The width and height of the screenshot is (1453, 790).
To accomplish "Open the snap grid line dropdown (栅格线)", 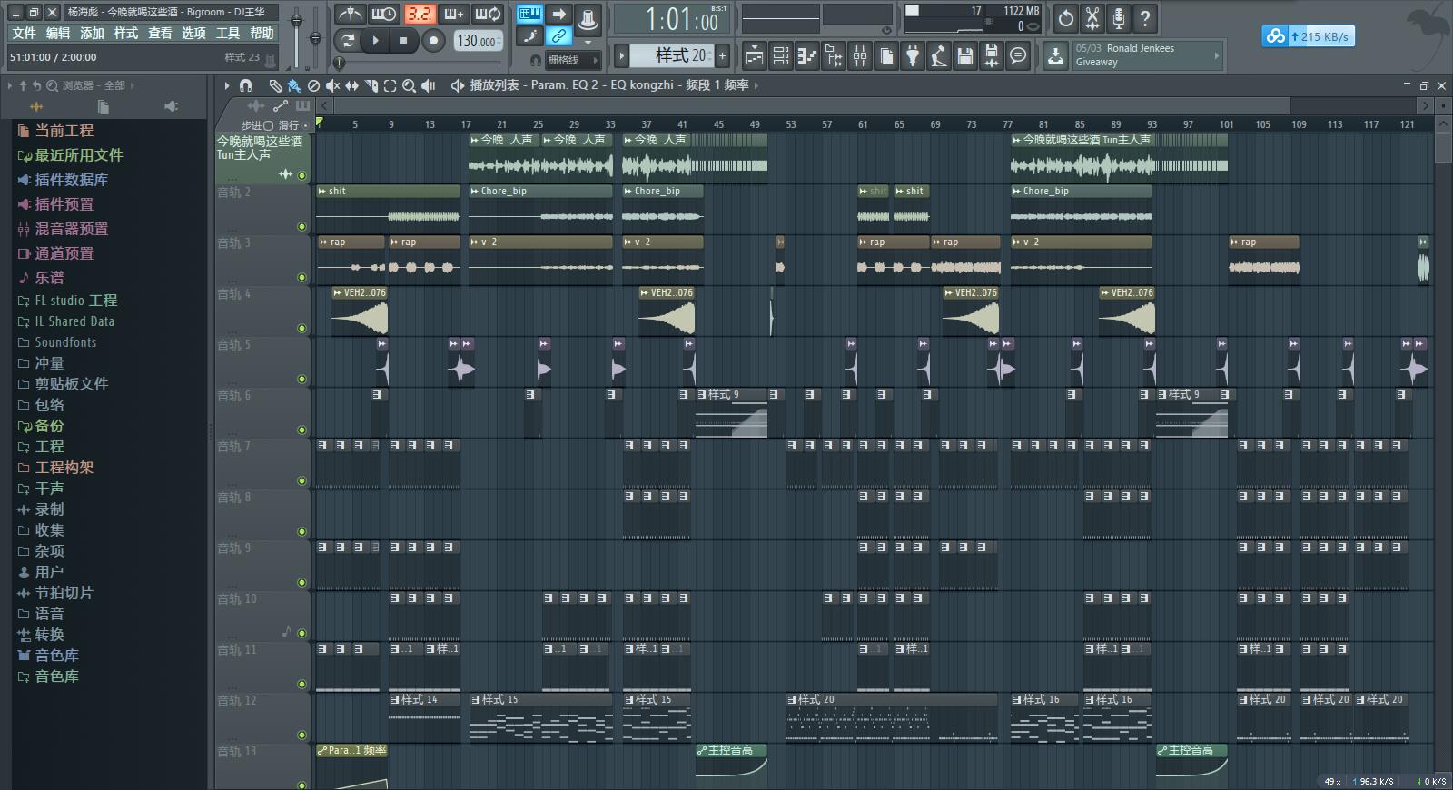I will coord(572,60).
